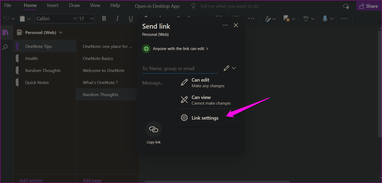Open the spell check Editor icon
Screen dimensions: 382x183
coord(306,18)
